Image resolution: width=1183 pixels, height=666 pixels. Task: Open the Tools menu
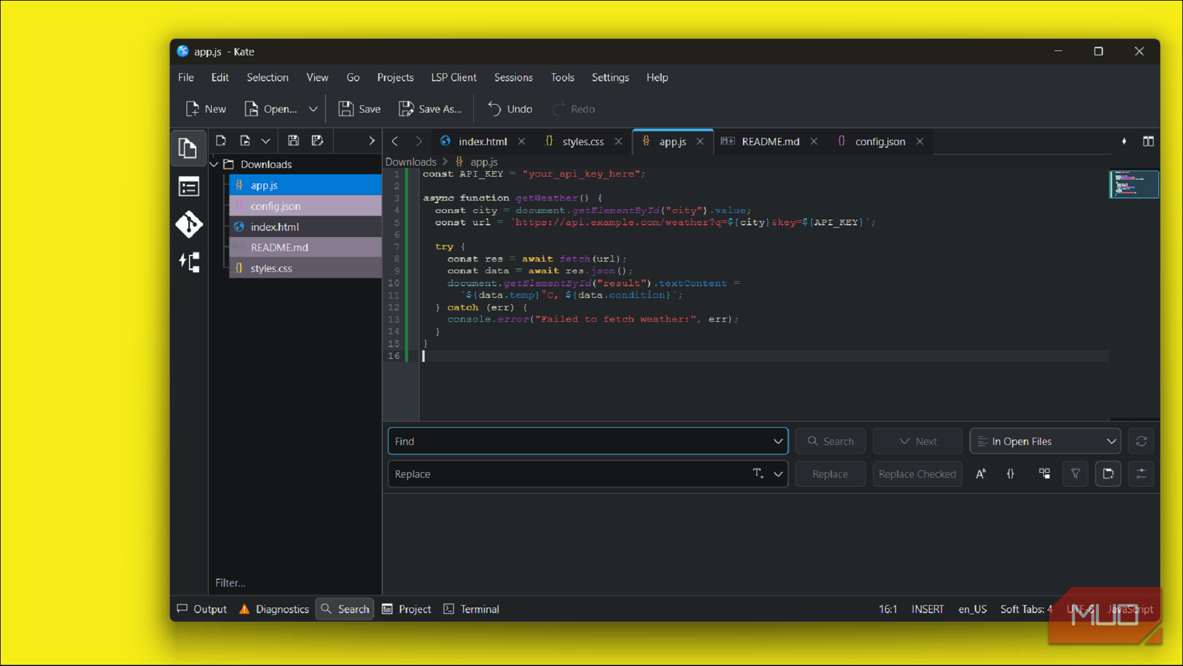[562, 78]
